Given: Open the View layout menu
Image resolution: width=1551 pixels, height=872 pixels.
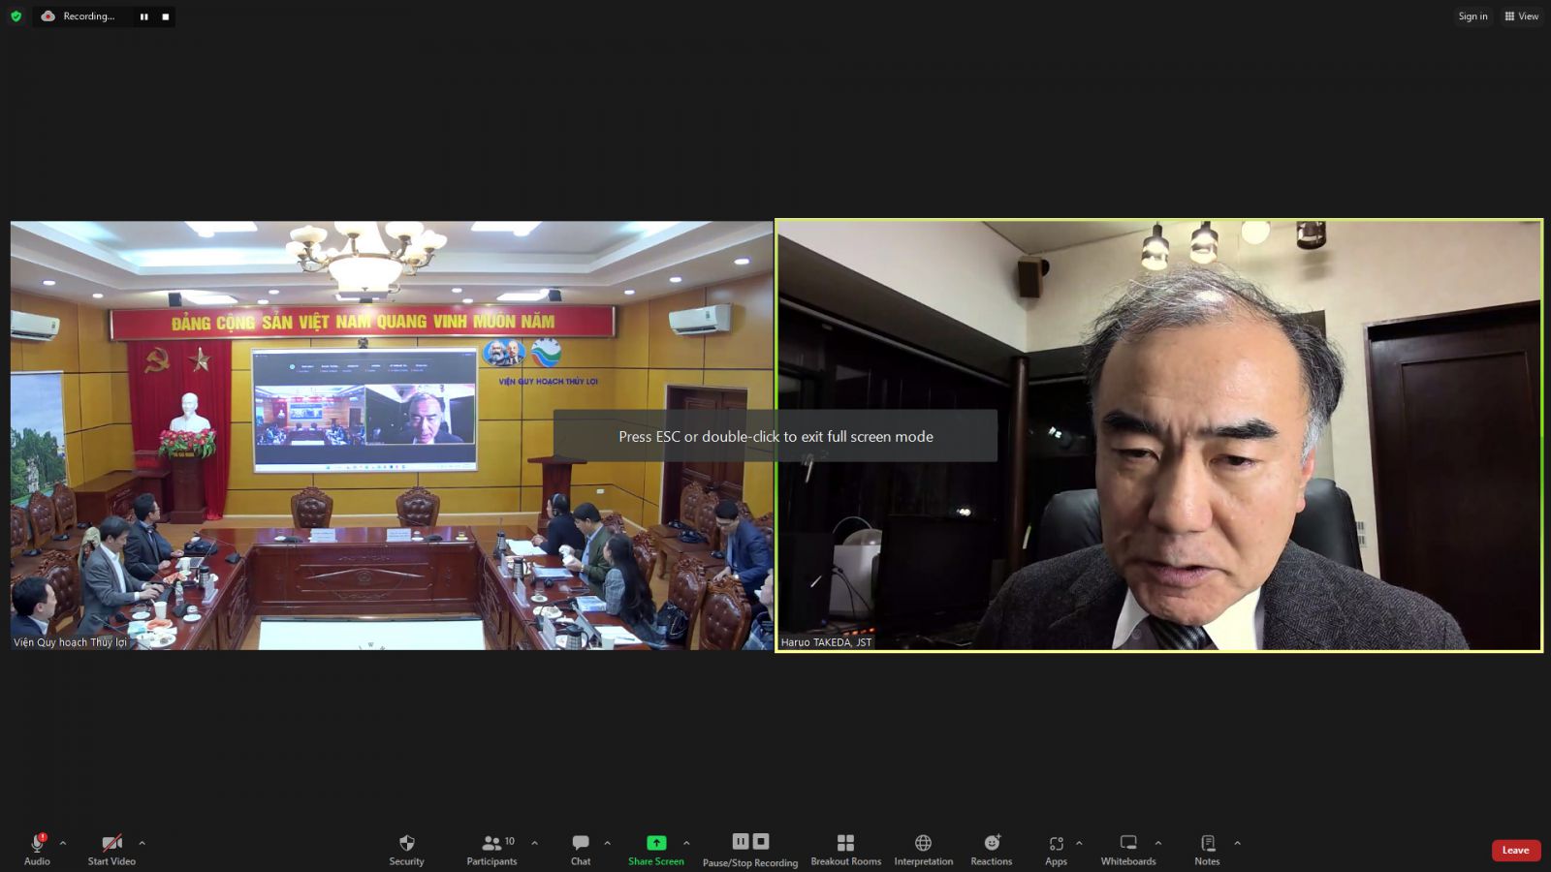Looking at the screenshot, I should 1521,16.
